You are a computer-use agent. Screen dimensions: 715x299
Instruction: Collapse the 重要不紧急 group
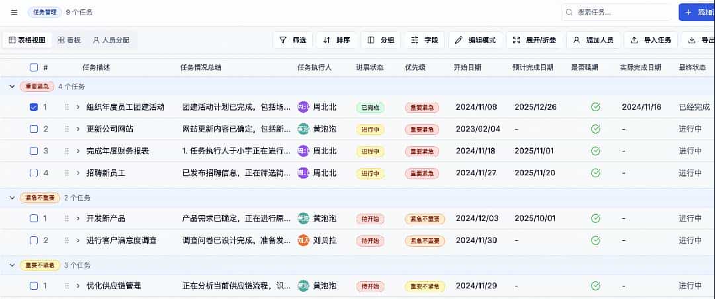click(x=12, y=265)
